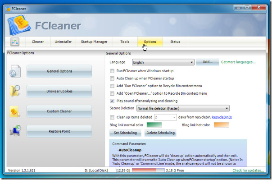This screenshot has height=180, width=272.
Task: Open the Browser Cookies settings button
Action: click(x=59, y=91)
